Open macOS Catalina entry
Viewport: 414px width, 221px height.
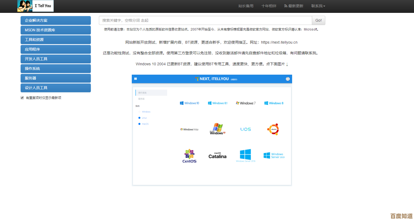[217, 155]
